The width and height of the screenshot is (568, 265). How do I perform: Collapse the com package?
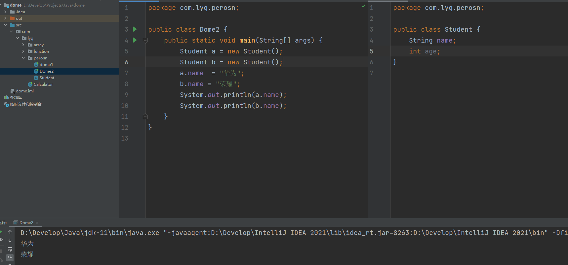(11, 32)
